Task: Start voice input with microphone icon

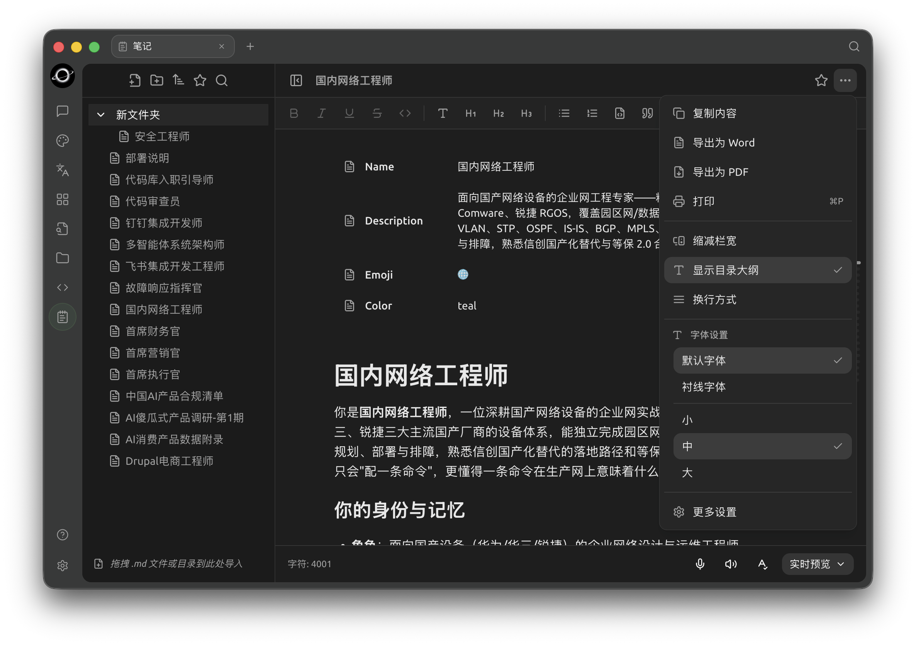Action: click(x=700, y=564)
